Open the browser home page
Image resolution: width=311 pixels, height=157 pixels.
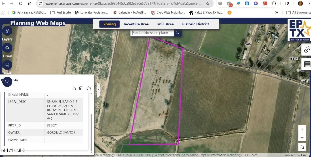point(29,3)
